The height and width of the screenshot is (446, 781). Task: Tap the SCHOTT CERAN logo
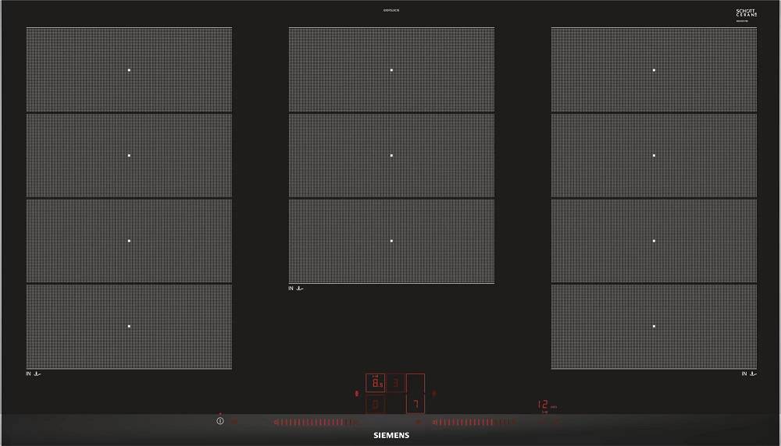(x=746, y=13)
